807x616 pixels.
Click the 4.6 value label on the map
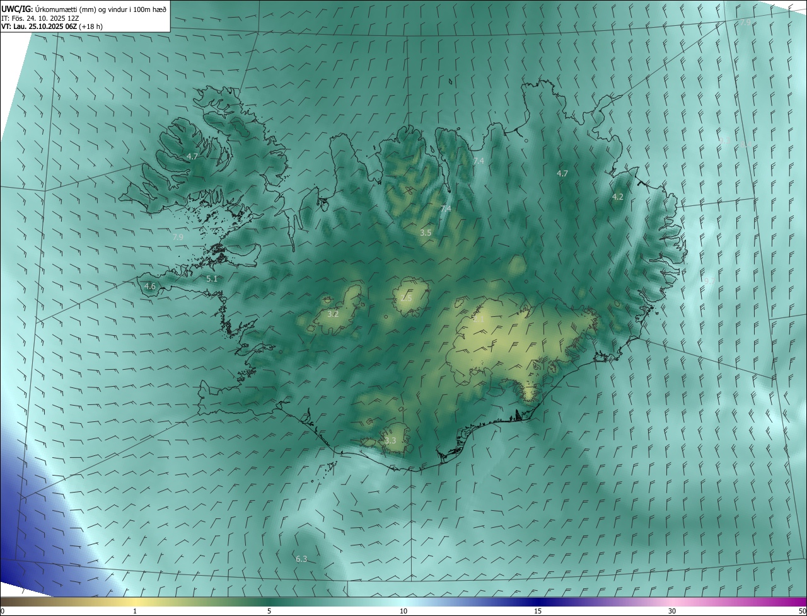pyautogui.click(x=150, y=286)
